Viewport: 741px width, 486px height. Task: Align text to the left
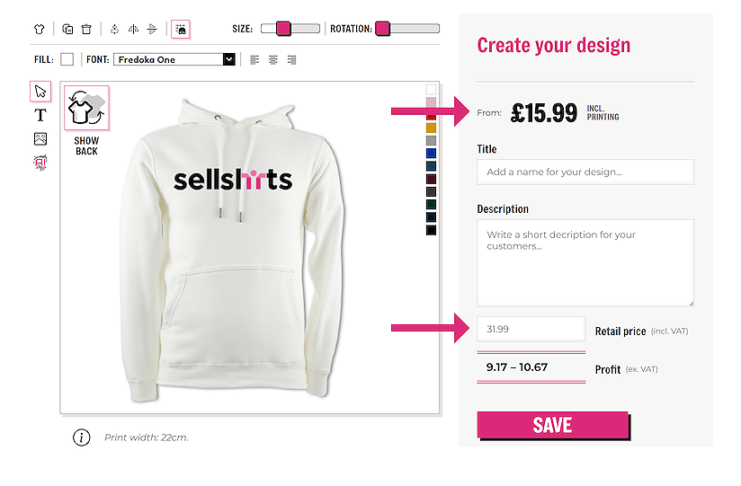pyautogui.click(x=254, y=60)
